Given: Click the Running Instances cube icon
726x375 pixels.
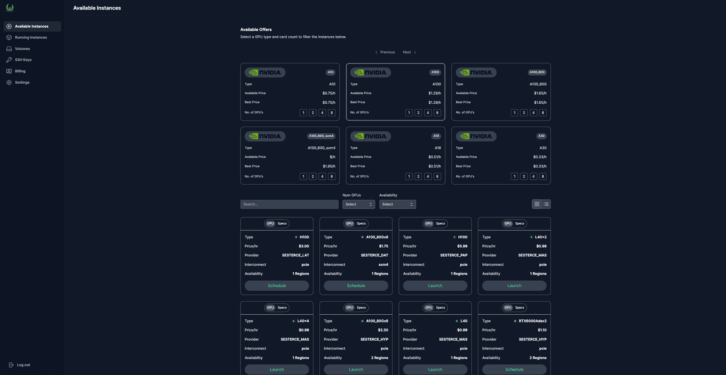Looking at the screenshot, I should (x=9, y=38).
